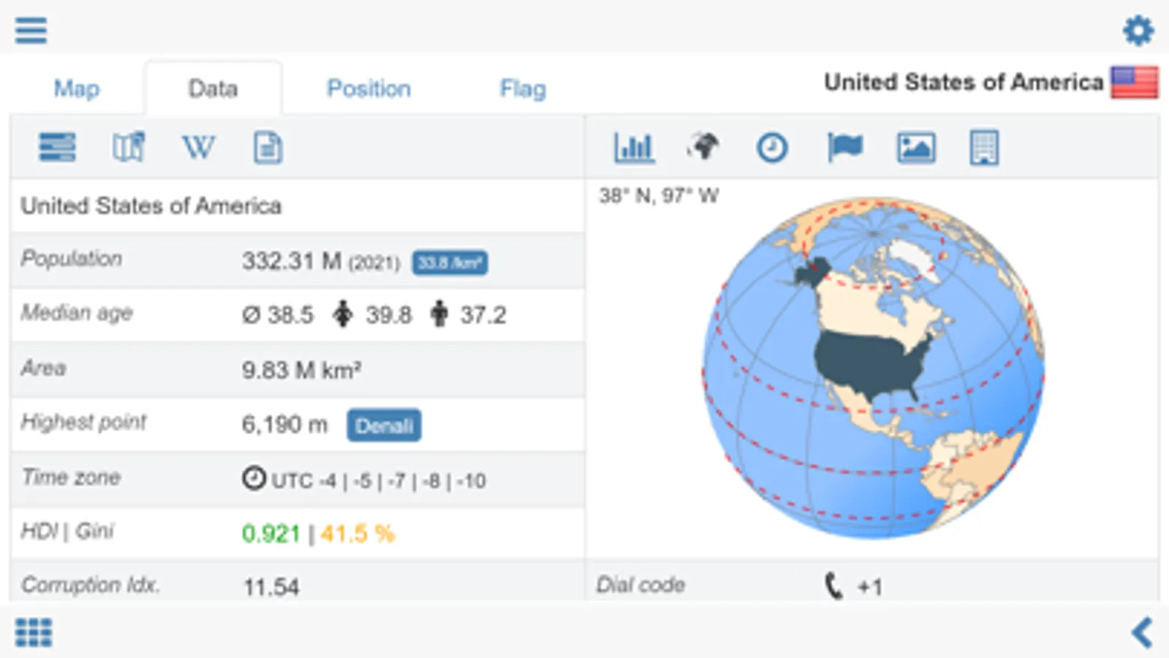Click the male median age icon

439,314
